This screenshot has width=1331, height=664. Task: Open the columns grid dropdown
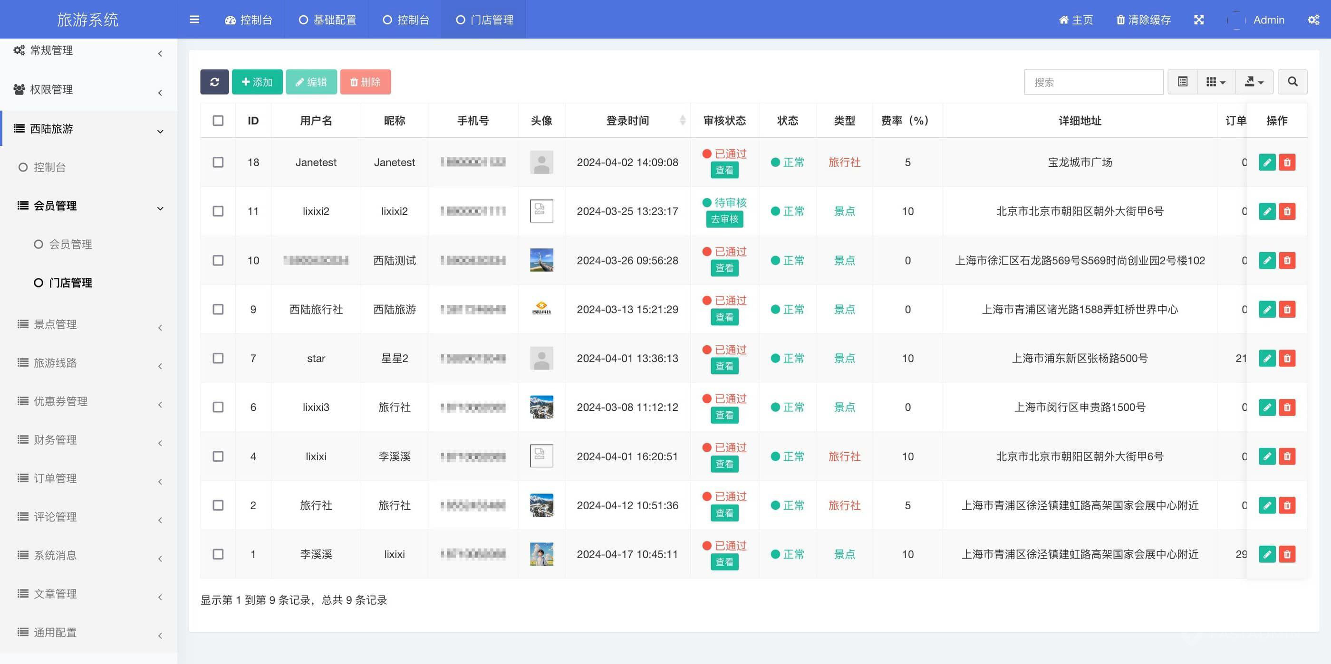click(x=1215, y=82)
